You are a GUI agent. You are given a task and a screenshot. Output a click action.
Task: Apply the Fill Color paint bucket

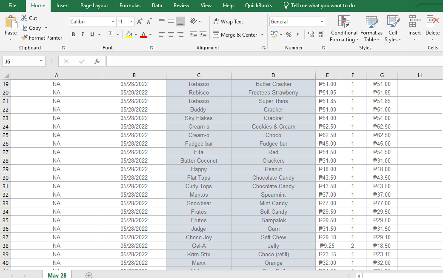(x=129, y=34)
